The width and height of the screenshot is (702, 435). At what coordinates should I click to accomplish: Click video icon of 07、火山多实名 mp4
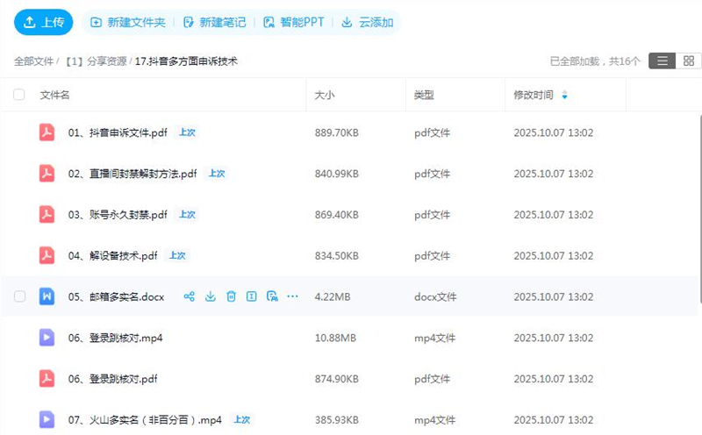[47, 420]
